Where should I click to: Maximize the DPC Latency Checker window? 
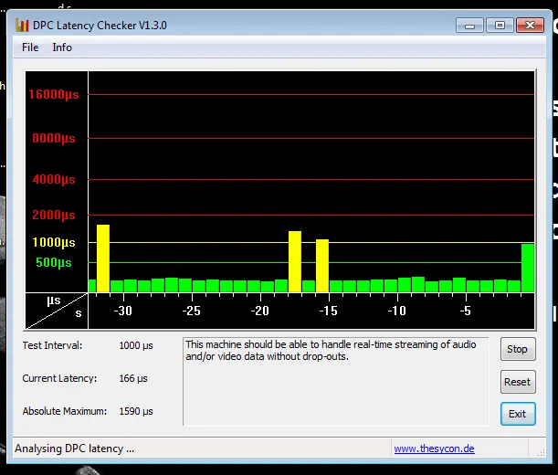[498, 25]
